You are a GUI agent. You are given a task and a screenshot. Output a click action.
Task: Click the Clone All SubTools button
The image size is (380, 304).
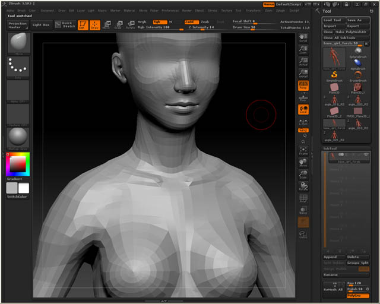click(x=346, y=37)
